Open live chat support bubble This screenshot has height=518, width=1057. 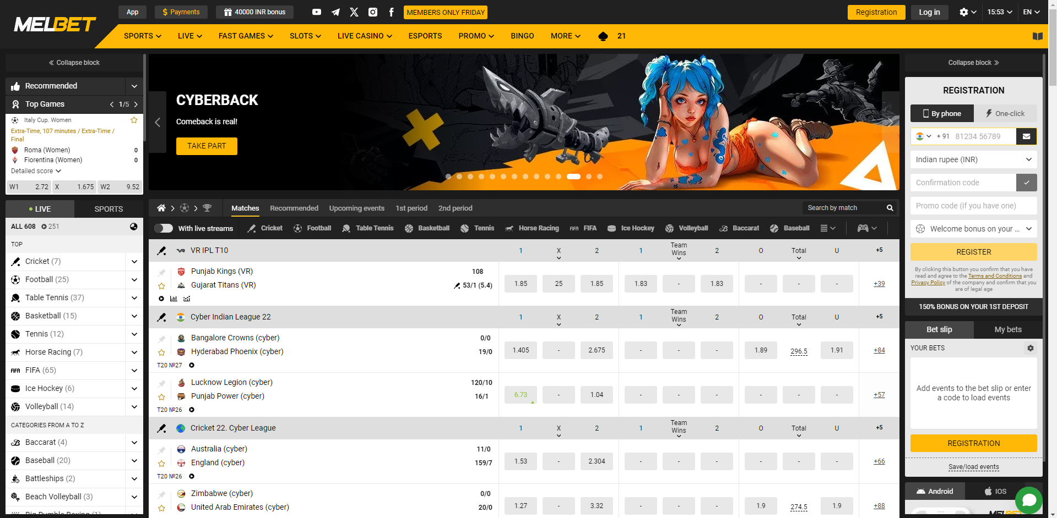pyautogui.click(x=1029, y=500)
